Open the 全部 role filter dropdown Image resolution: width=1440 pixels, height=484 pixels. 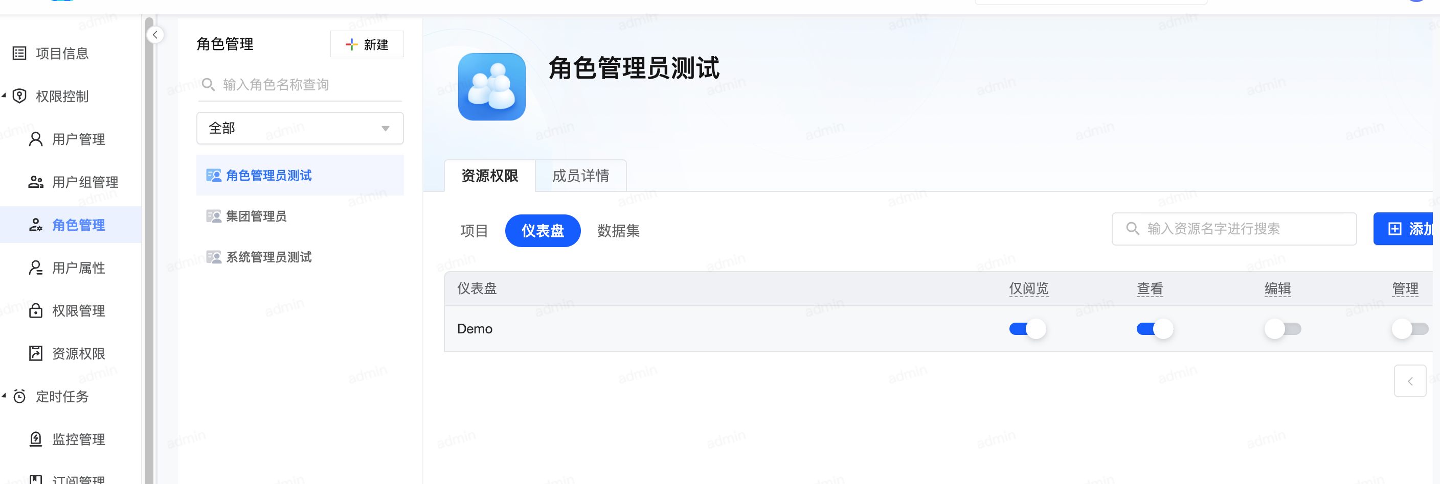tap(300, 128)
